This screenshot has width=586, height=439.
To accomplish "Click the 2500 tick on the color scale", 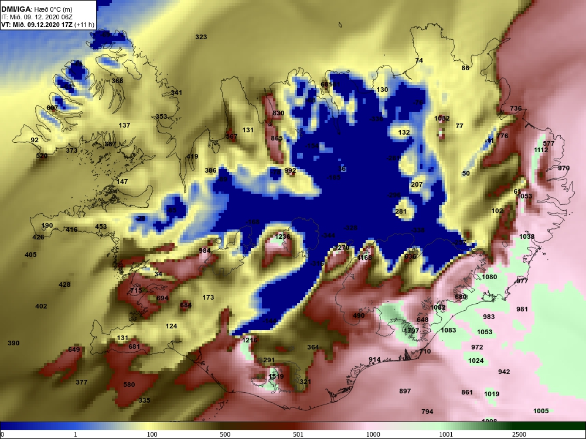I will (x=519, y=434).
